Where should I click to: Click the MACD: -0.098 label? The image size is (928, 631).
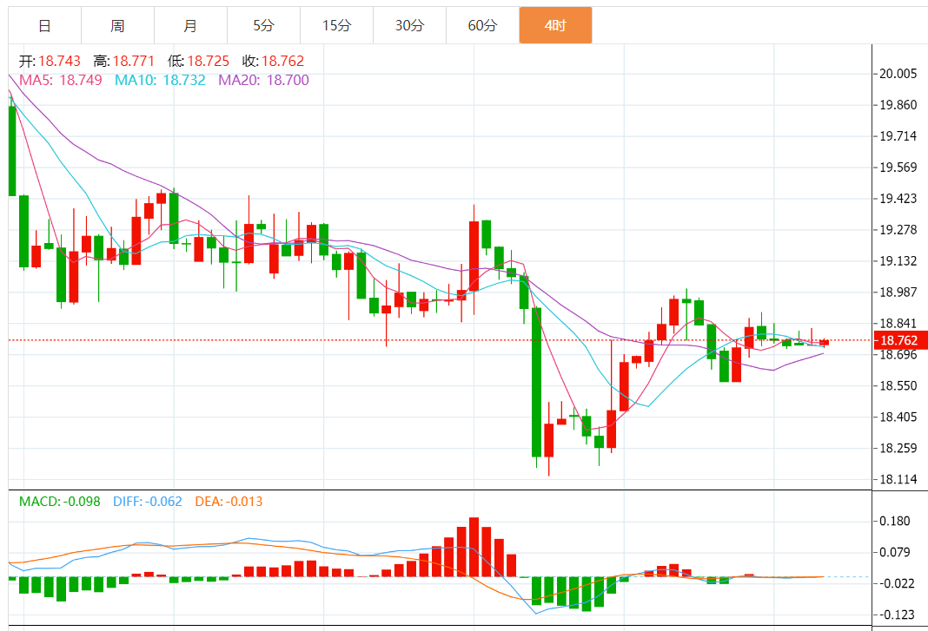[59, 502]
